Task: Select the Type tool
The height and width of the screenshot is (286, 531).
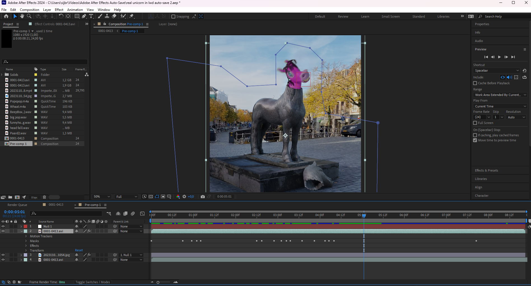Action: (x=91, y=16)
